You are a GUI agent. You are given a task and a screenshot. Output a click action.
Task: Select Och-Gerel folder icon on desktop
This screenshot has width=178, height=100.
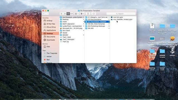coord(152,51)
